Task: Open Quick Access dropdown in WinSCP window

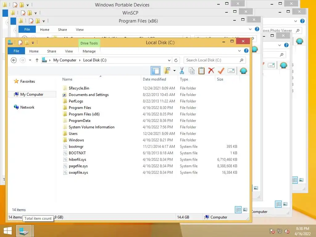Action: point(36,13)
